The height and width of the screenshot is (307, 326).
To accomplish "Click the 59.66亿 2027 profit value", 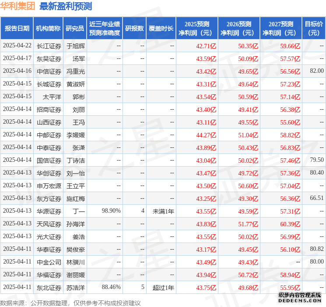I will coord(290,46).
